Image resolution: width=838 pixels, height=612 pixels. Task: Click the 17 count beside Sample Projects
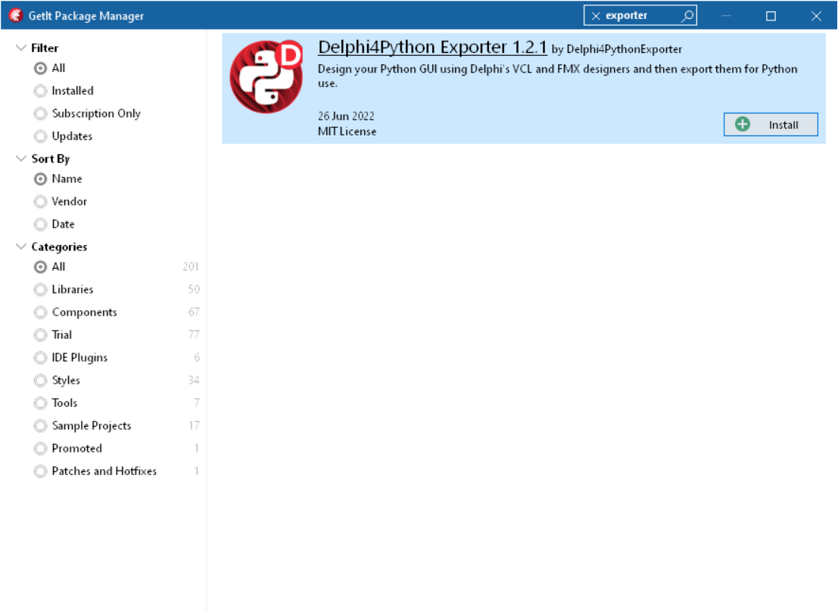point(194,426)
